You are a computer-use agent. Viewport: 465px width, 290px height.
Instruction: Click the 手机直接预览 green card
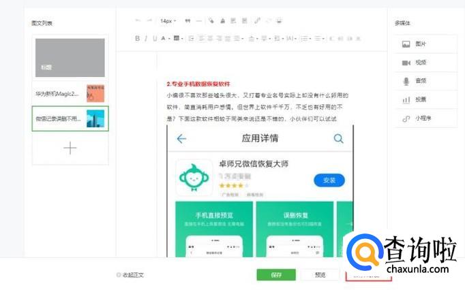point(214,229)
